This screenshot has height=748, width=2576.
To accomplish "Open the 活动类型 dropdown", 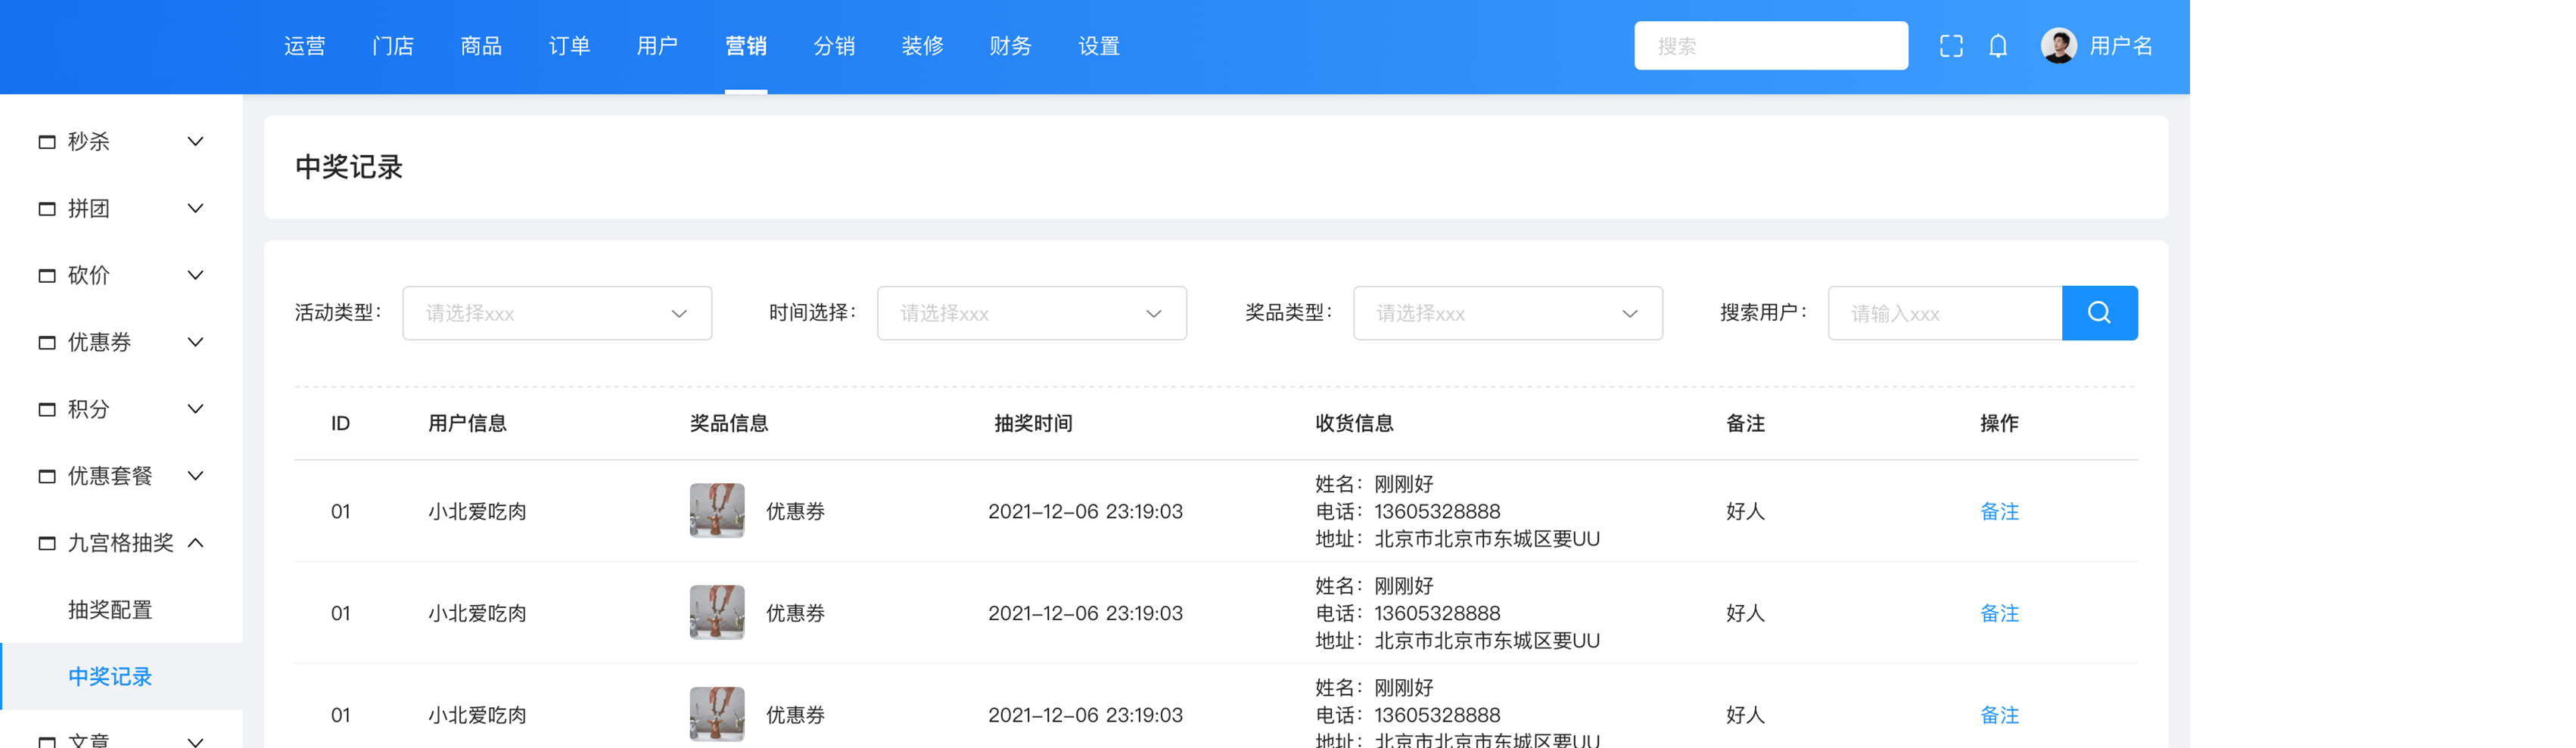I will 557,313.
